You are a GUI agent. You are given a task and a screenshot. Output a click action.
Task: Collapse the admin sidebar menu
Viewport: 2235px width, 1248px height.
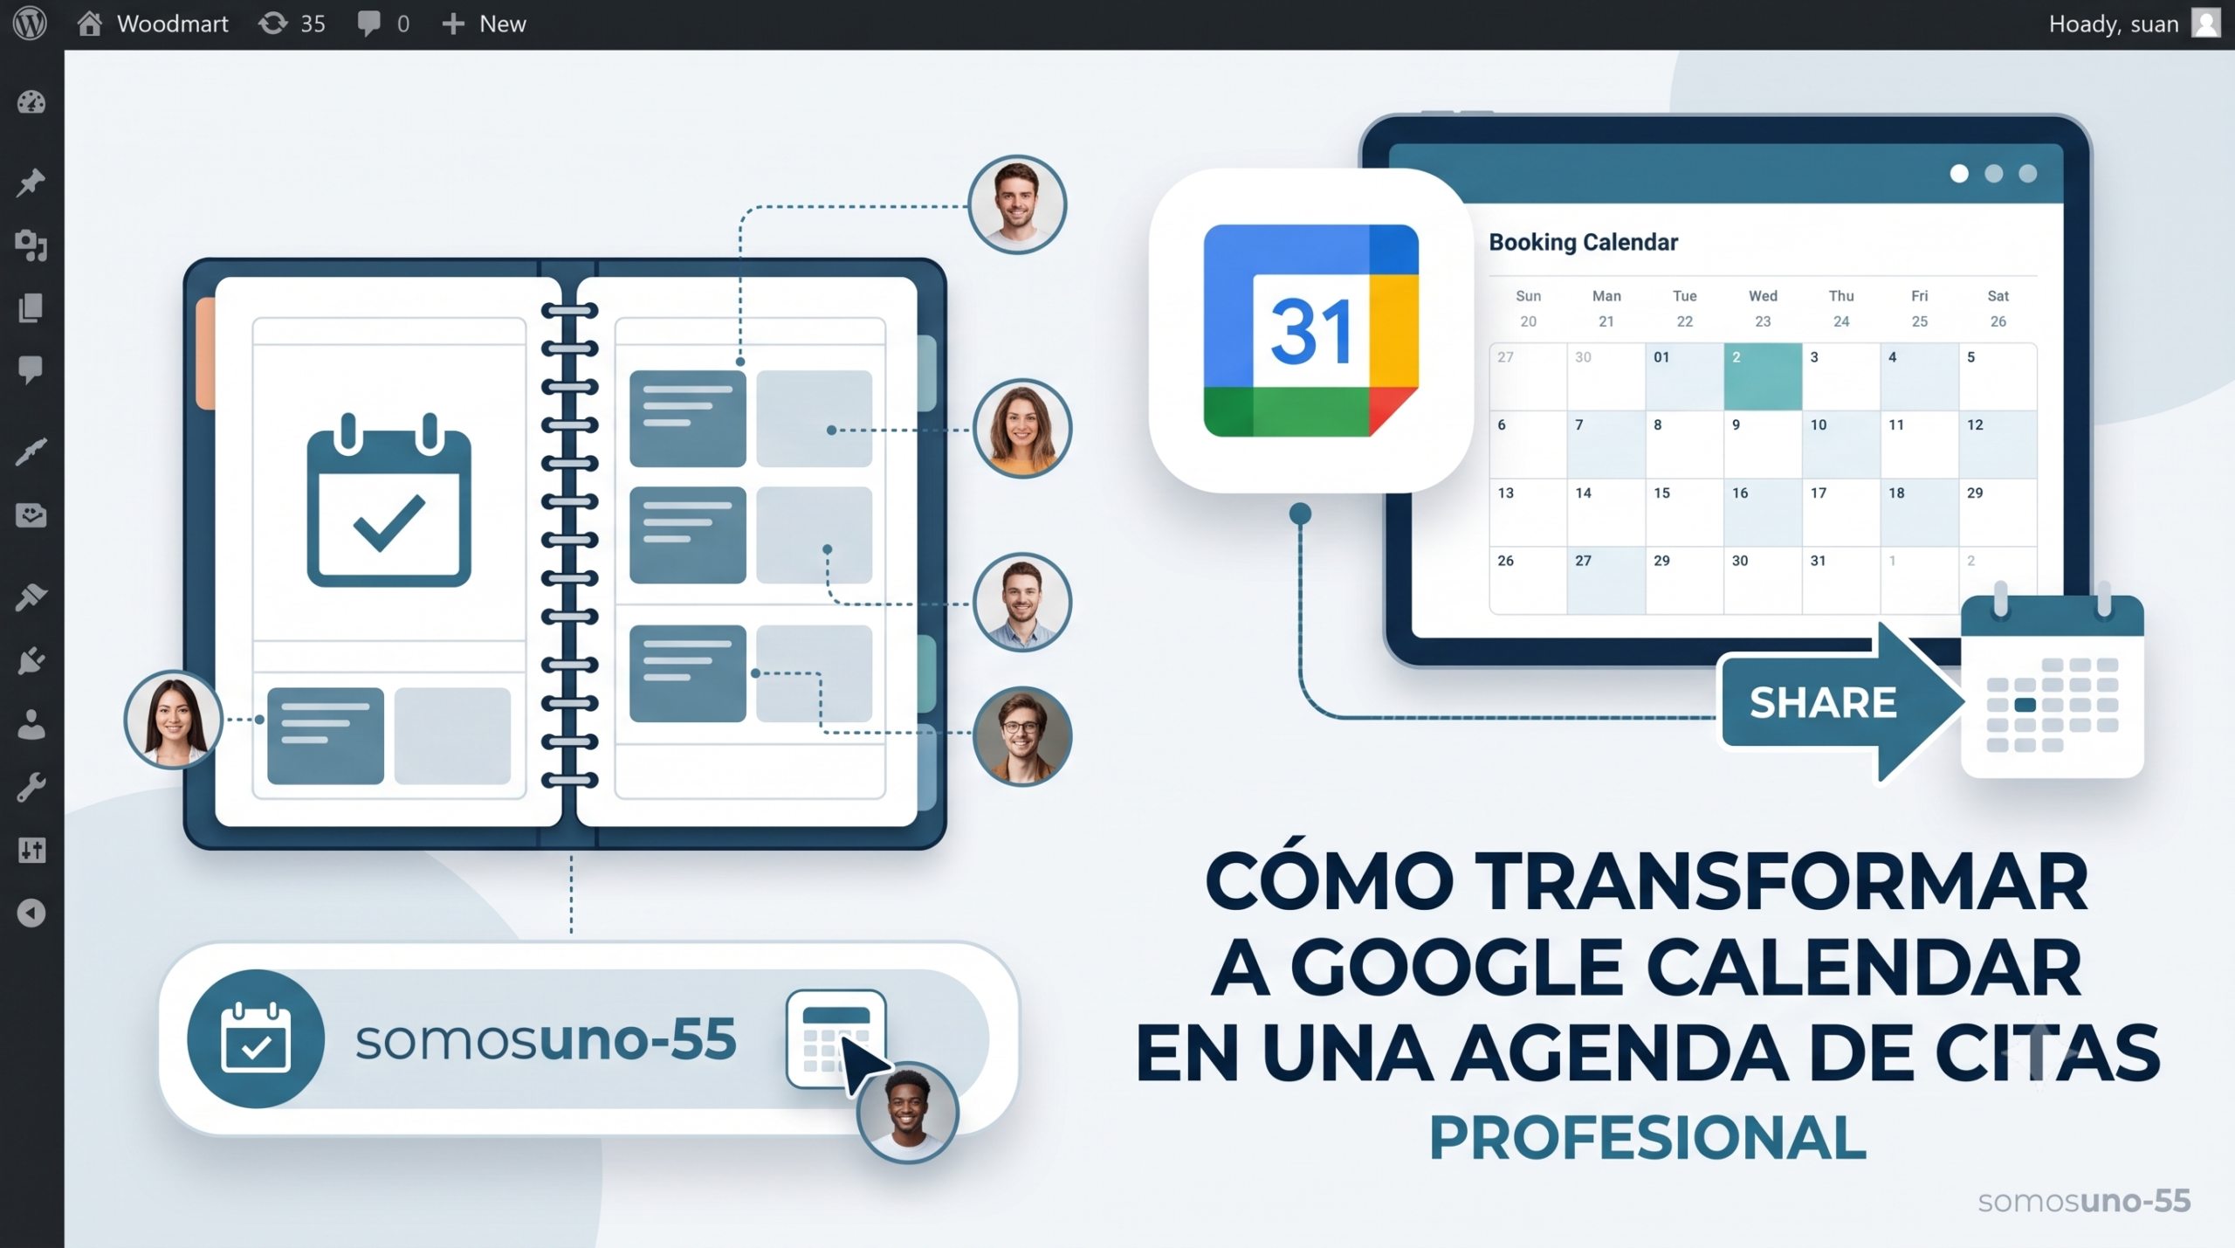click(x=31, y=914)
